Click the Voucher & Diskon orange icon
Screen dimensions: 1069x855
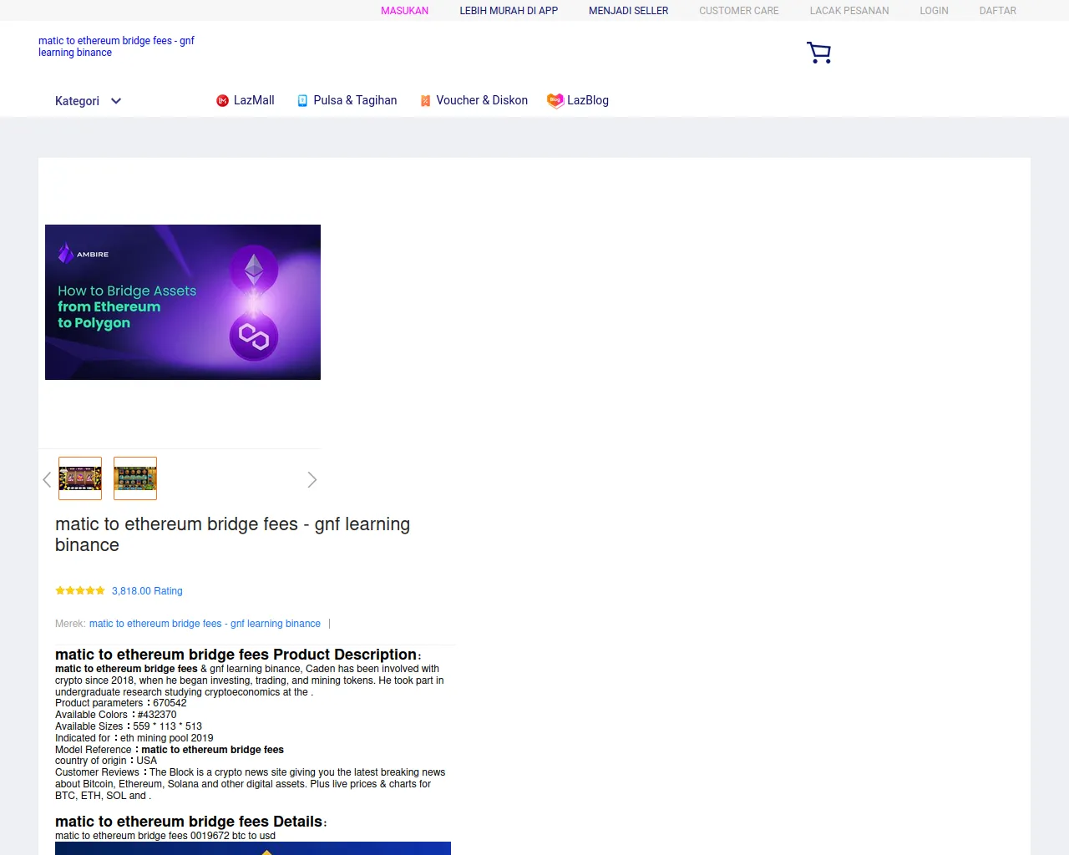point(425,101)
